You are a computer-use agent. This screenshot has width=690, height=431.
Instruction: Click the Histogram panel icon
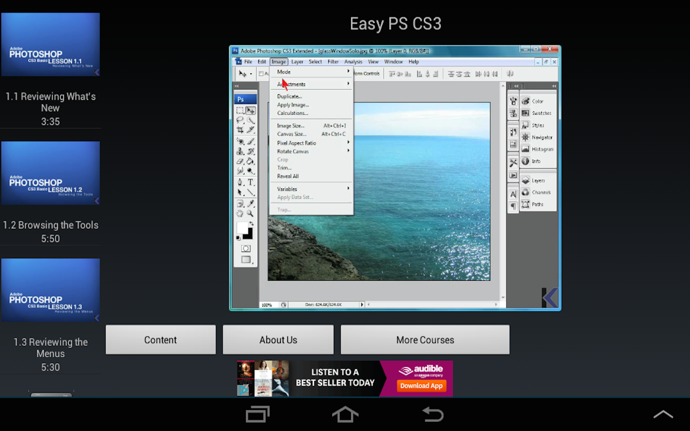pyautogui.click(x=526, y=149)
